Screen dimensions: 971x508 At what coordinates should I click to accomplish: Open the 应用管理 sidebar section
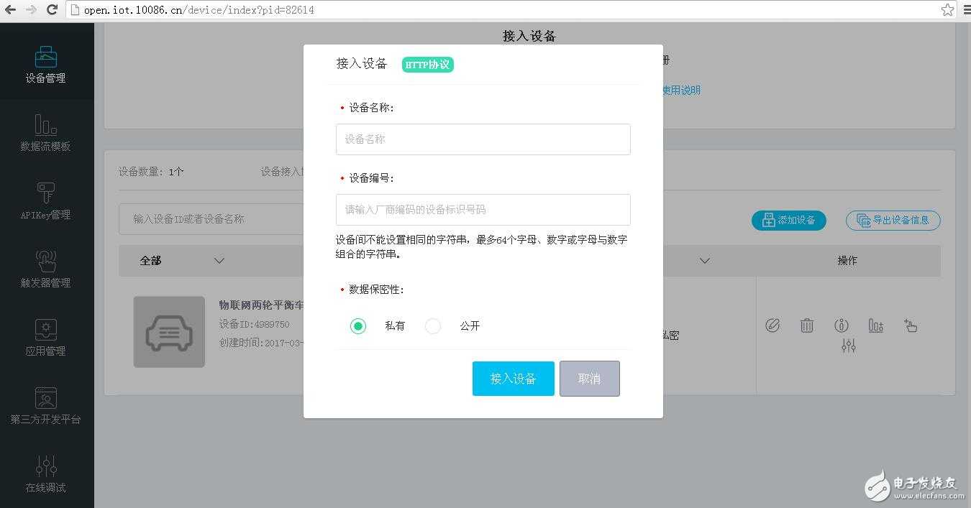[x=46, y=338]
